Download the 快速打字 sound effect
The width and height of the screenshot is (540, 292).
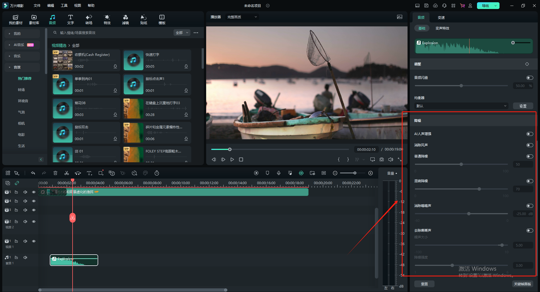[186, 67]
